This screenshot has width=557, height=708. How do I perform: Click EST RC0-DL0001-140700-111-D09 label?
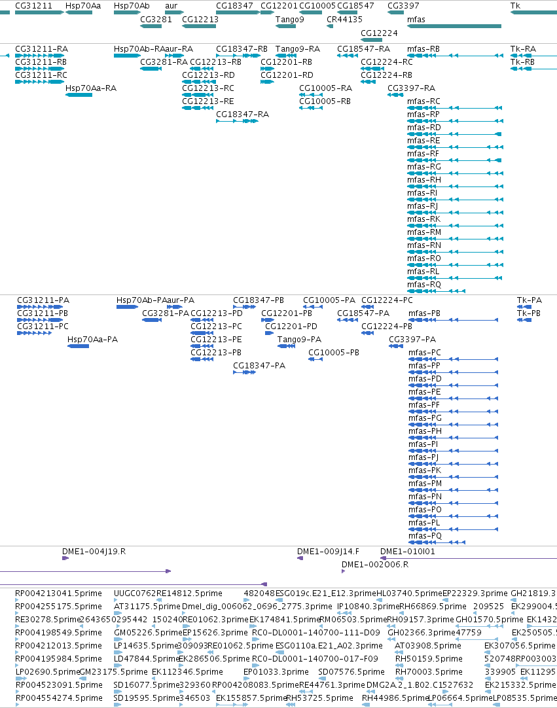coord(316,633)
